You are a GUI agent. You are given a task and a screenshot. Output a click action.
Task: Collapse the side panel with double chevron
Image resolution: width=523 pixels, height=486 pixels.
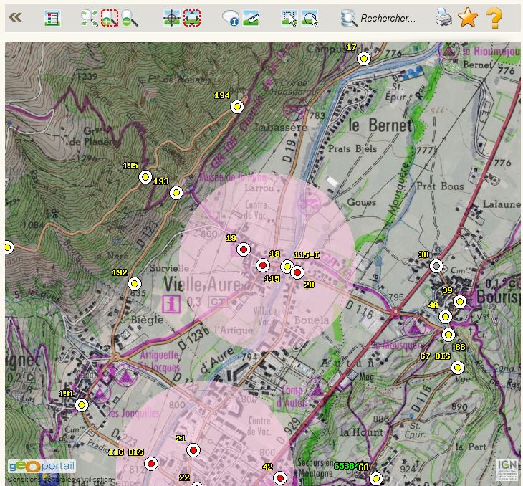pos(15,17)
